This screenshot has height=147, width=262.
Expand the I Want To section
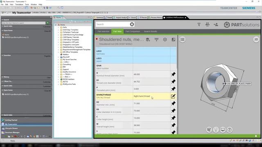pyautogui.click(x=2, y=81)
